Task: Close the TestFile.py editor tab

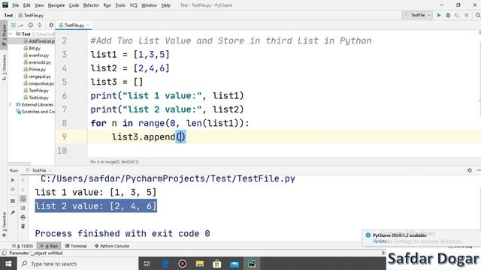Action: (x=88, y=25)
